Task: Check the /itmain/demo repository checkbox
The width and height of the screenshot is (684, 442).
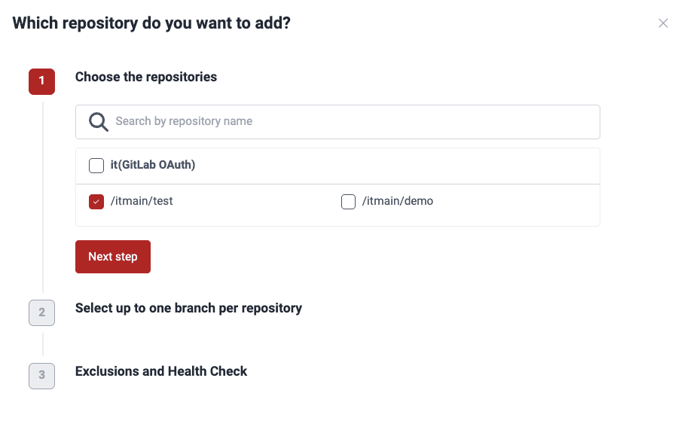Action: [x=348, y=202]
